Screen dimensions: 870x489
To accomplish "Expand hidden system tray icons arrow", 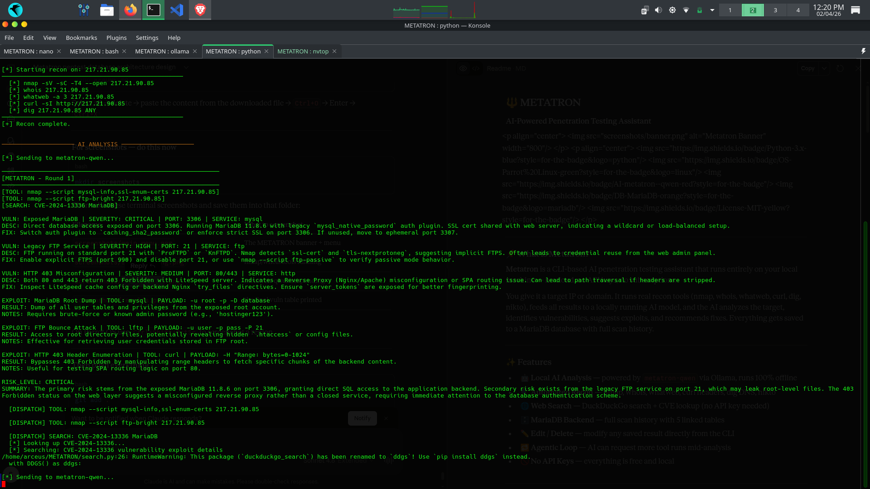I will (x=712, y=10).
